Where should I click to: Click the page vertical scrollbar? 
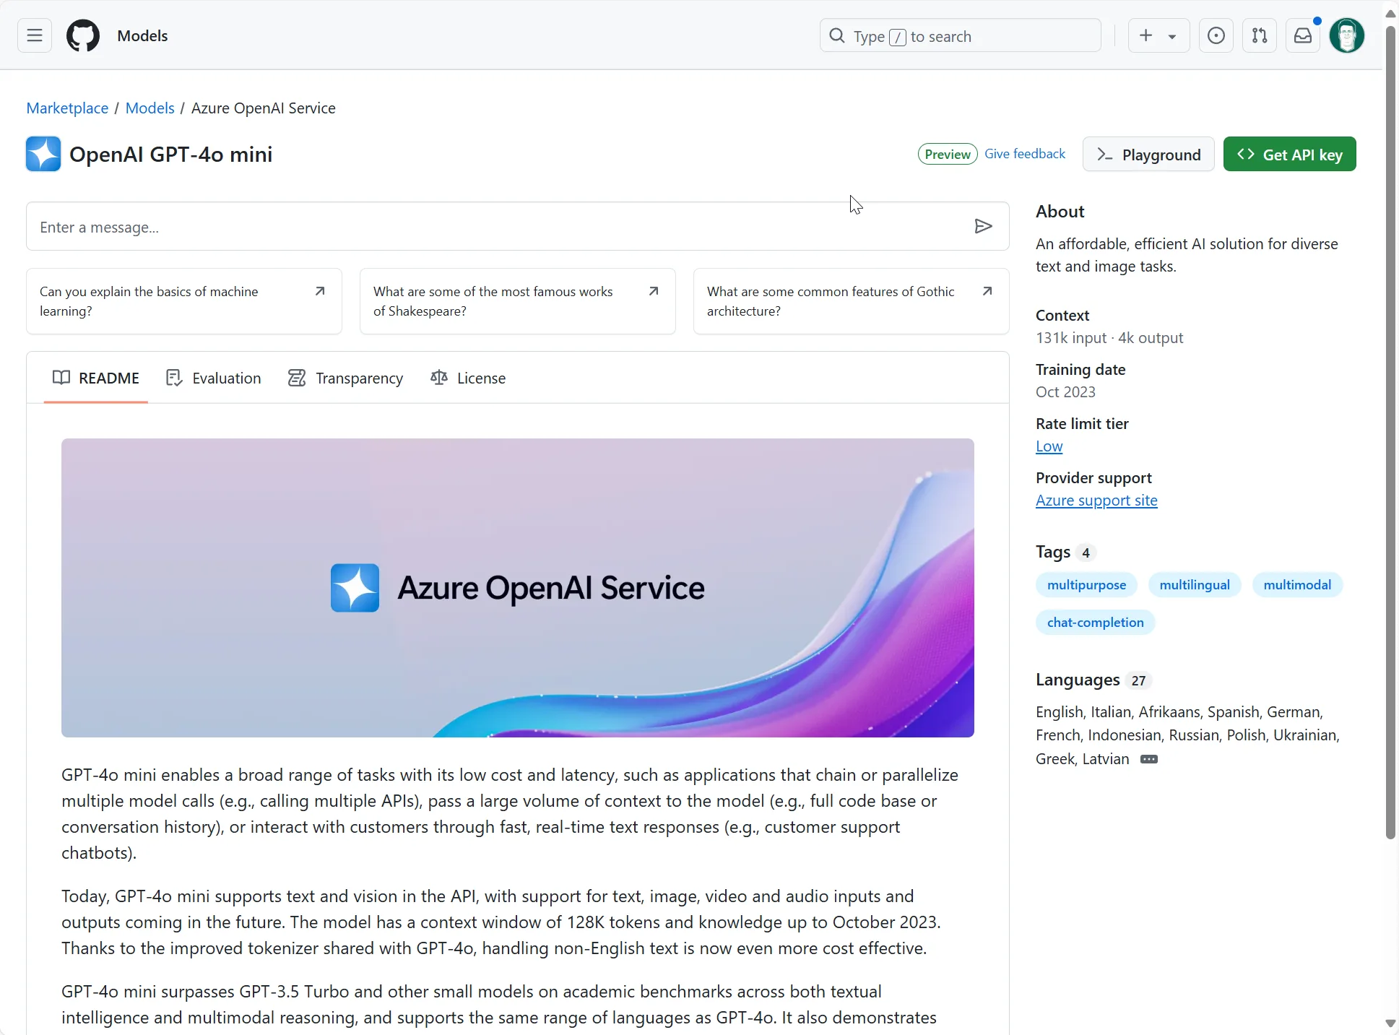(x=1390, y=433)
